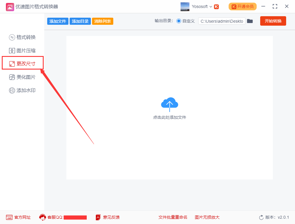Click the output directory path field
The height and width of the screenshot is (224, 295).
[x=222, y=21]
